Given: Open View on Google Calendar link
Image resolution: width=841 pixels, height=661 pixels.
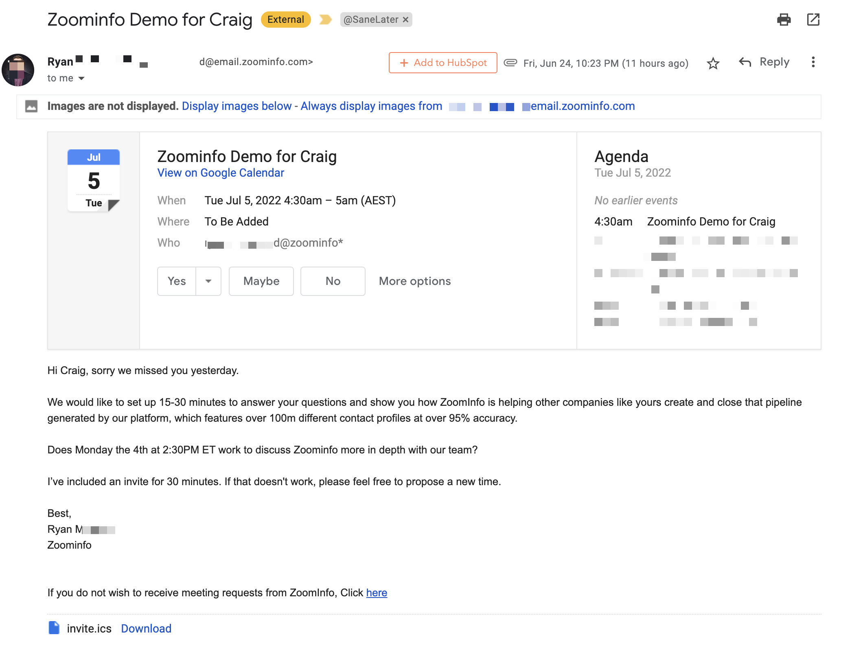Looking at the screenshot, I should [x=221, y=173].
